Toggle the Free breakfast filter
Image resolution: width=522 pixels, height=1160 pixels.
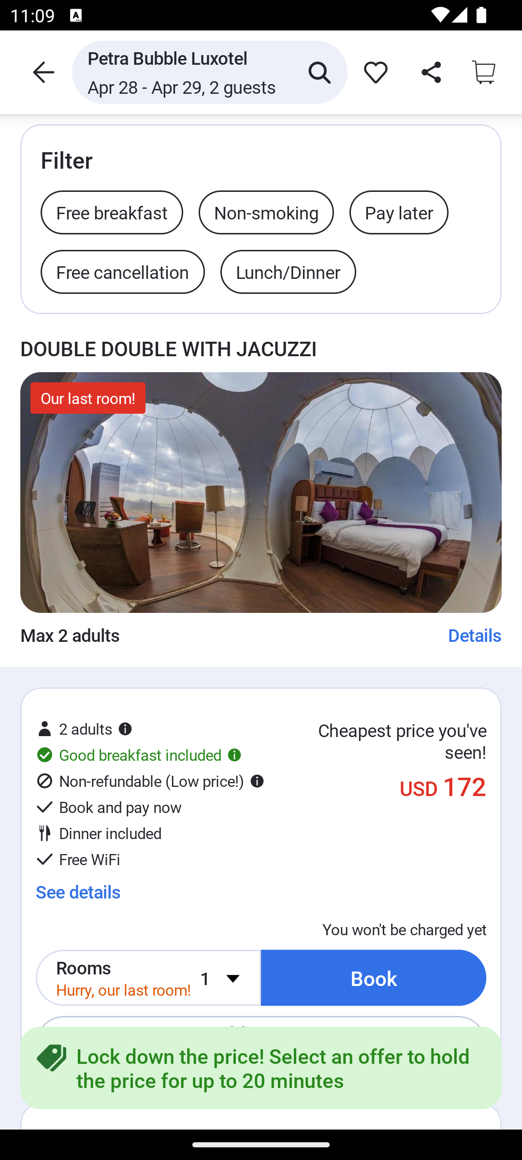[x=112, y=213]
